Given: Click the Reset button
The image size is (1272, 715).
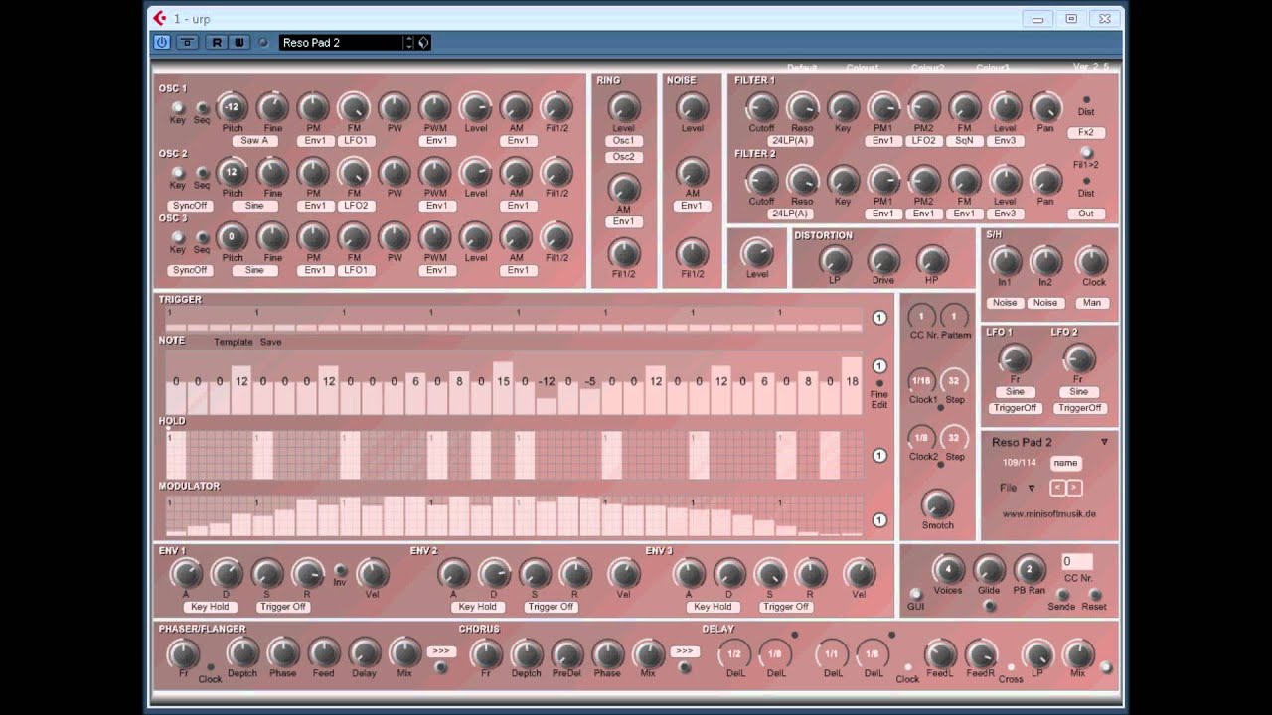Looking at the screenshot, I should (x=1093, y=595).
